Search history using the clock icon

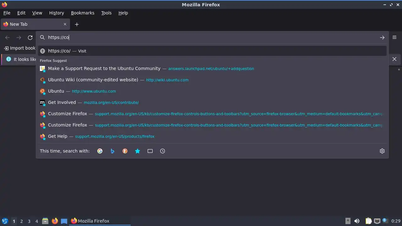tap(163, 151)
